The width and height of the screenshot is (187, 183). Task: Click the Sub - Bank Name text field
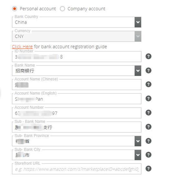tap(77, 127)
